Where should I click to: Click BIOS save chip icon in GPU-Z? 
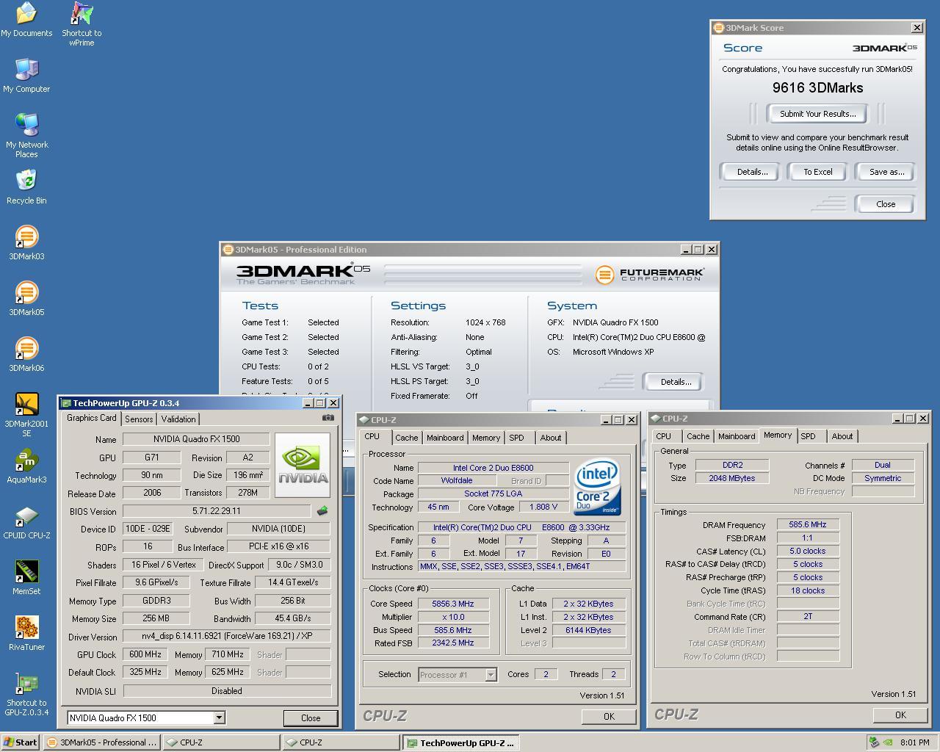pyautogui.click(x=322, y=510)
